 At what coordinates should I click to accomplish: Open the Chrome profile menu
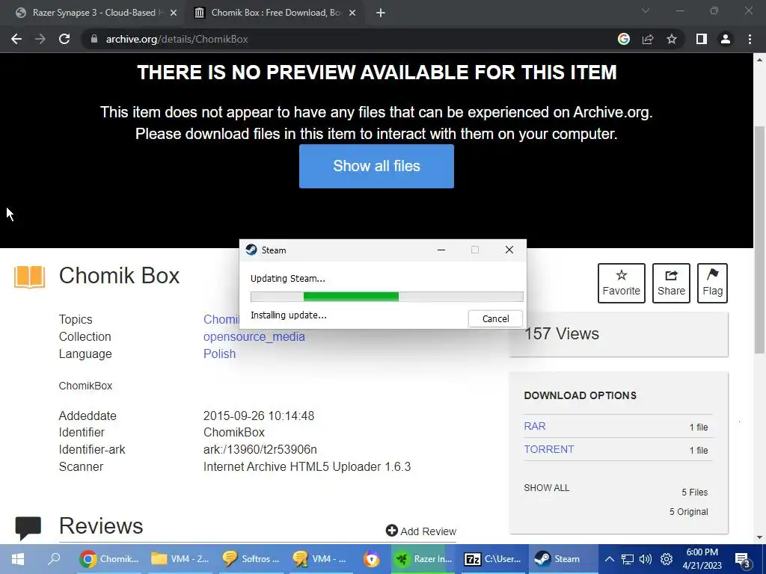coord(726,39)
